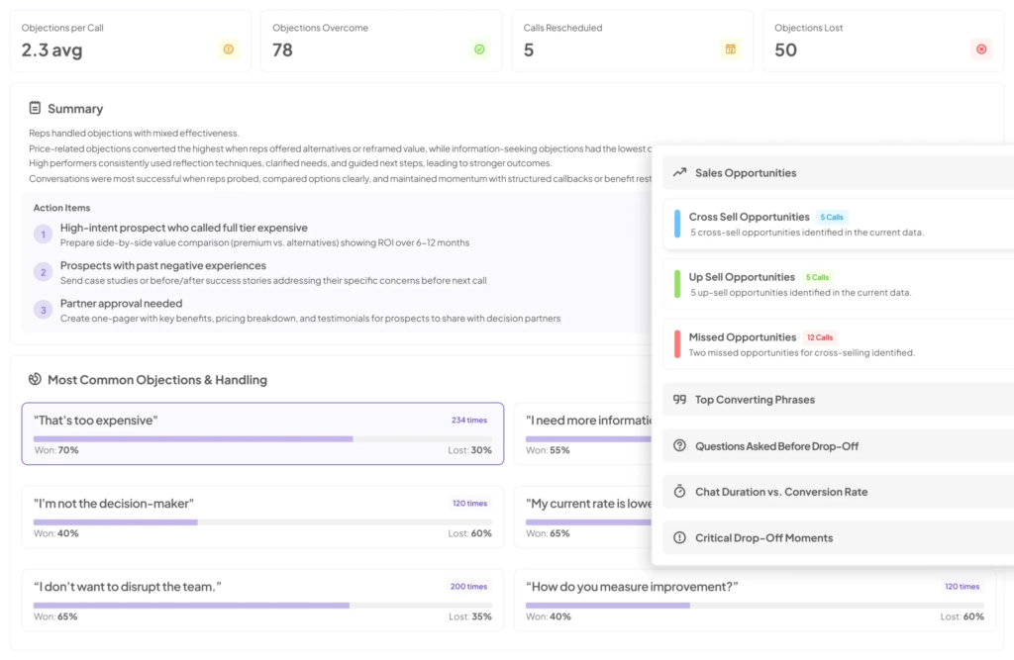The height and width of the screenshot is (660, 1014).
Task: Expand Chat Duration vs. Conversion Rate
Action: [x=838, y=492]
